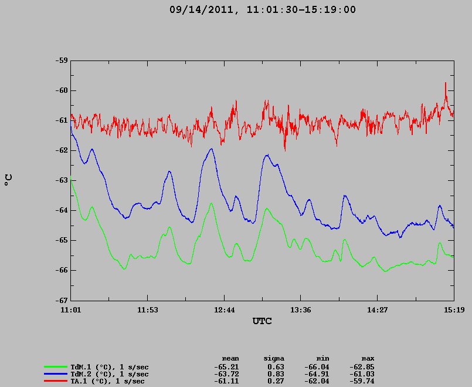The width and height of the screenshot is (472, 387).
Task: Click the red TA.1 spike peak near 15:19
Action: coord(446,83)
